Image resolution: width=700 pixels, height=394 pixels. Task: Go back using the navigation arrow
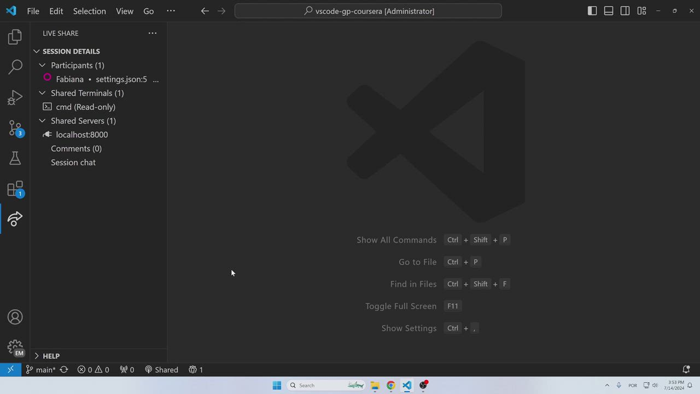tap(205, 11)
